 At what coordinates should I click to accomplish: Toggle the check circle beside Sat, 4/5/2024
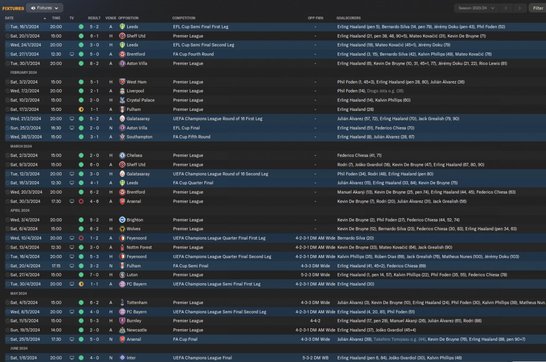click(x=8, y=303)
